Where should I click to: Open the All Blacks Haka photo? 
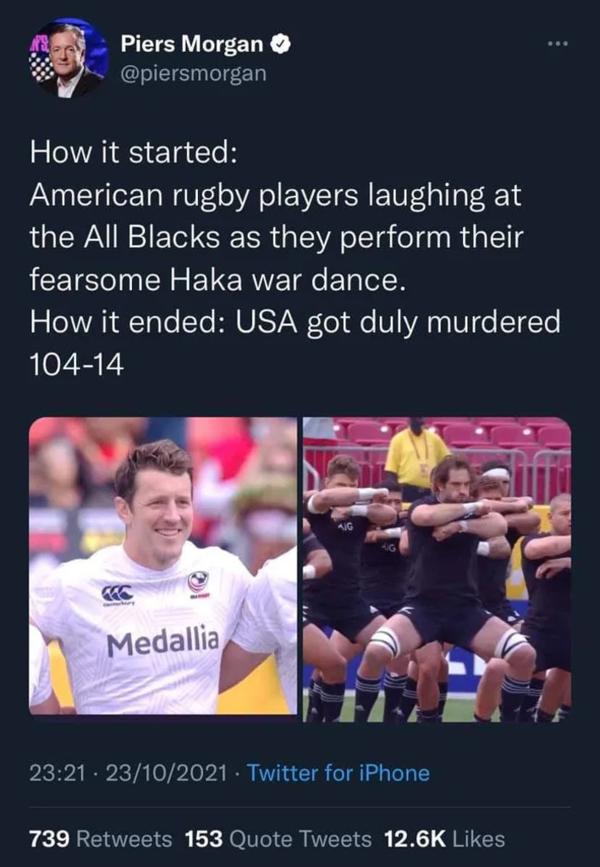[437, 570]
